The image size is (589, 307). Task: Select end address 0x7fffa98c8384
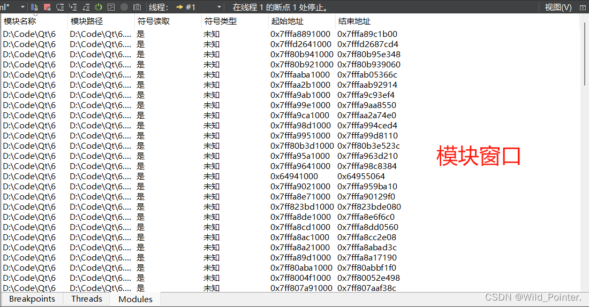tap(367, 166)
